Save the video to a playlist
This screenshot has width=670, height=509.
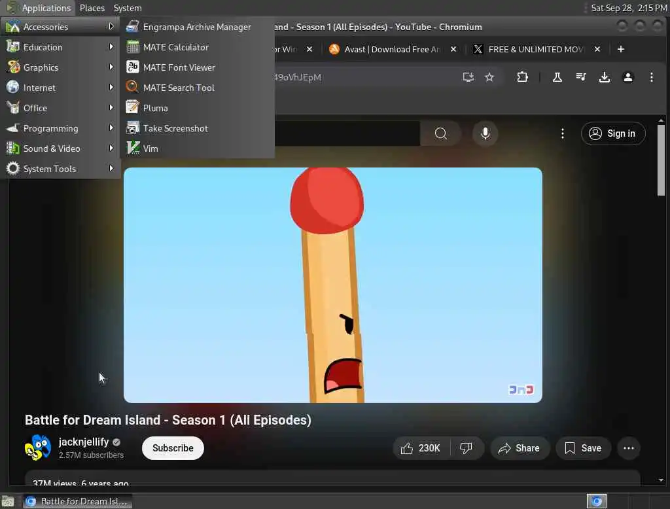point(583,448)
